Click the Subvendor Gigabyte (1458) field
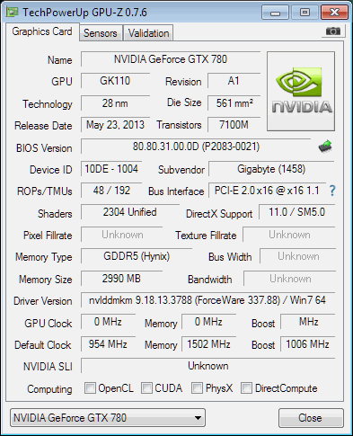This screenshot has height=436, width=353. coord(271,169)
